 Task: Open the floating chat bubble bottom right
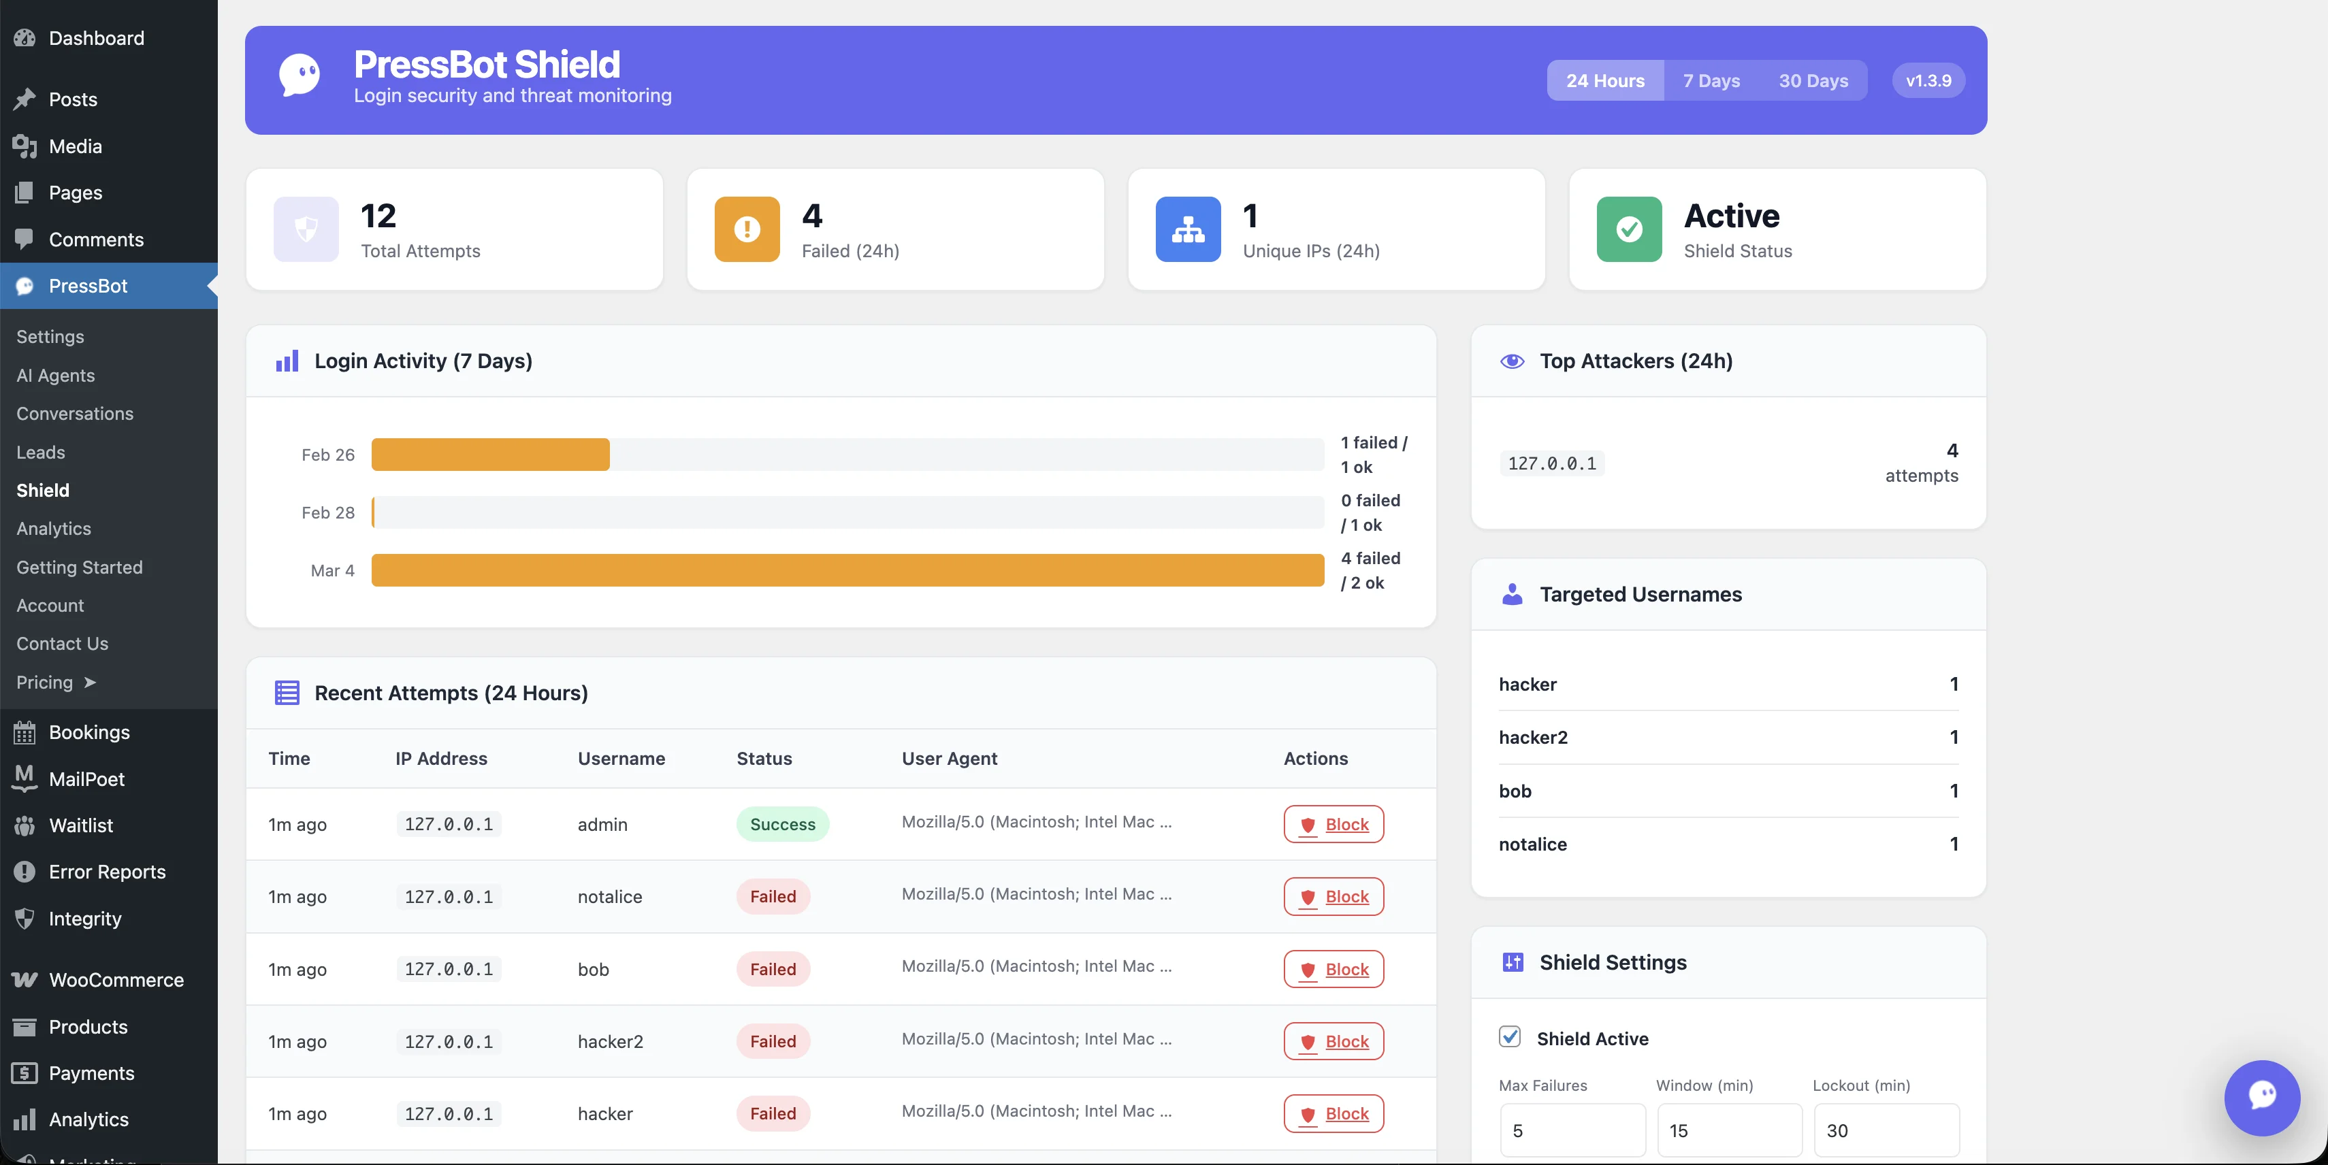[2262, 1098]
